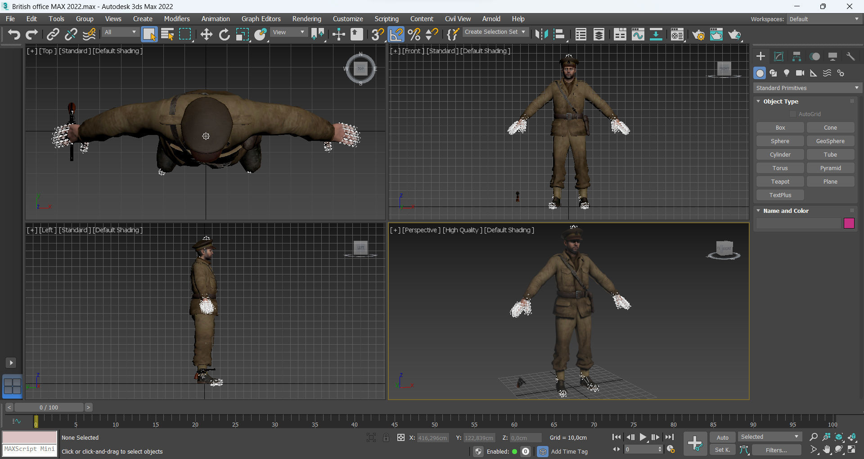This screenshot has height=459, width=864.
Task: Toggle Angle Snap in toolbar
Action: click(396, 35)
